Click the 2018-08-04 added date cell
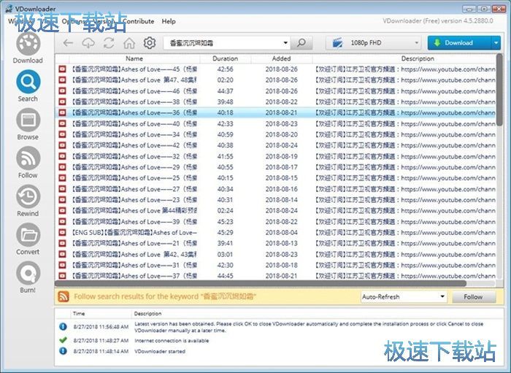The height and width of the screenshot is (373, 511). tap(281, 232)
